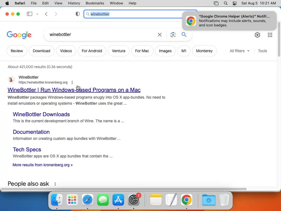Open the Apple menu
The image size is (281, 211).
(7, 3)
